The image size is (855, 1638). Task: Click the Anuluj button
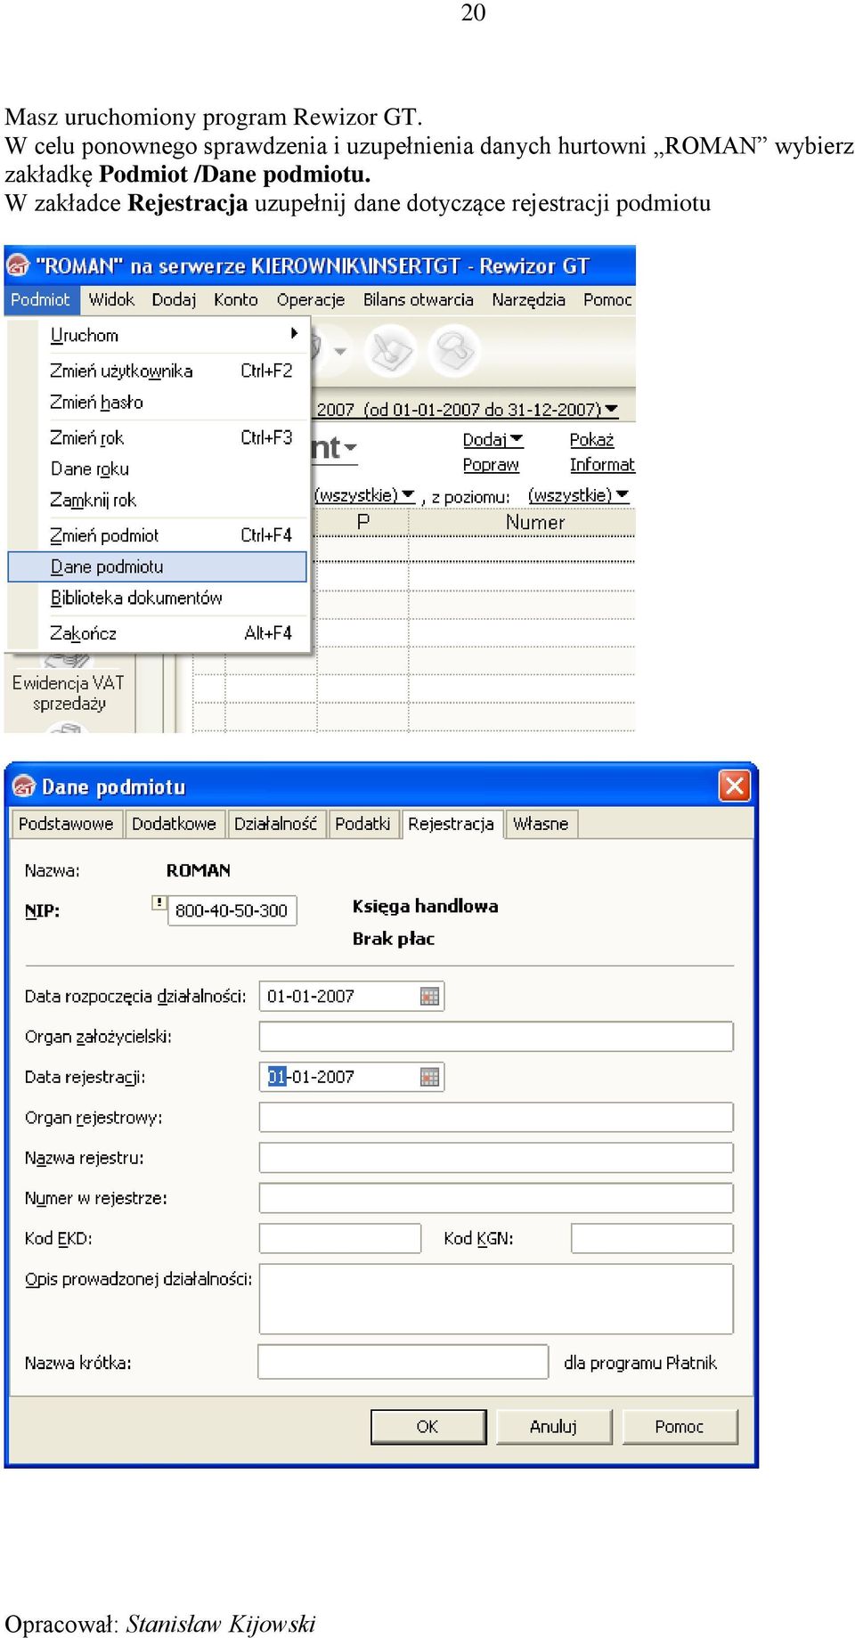[554, 1427]
